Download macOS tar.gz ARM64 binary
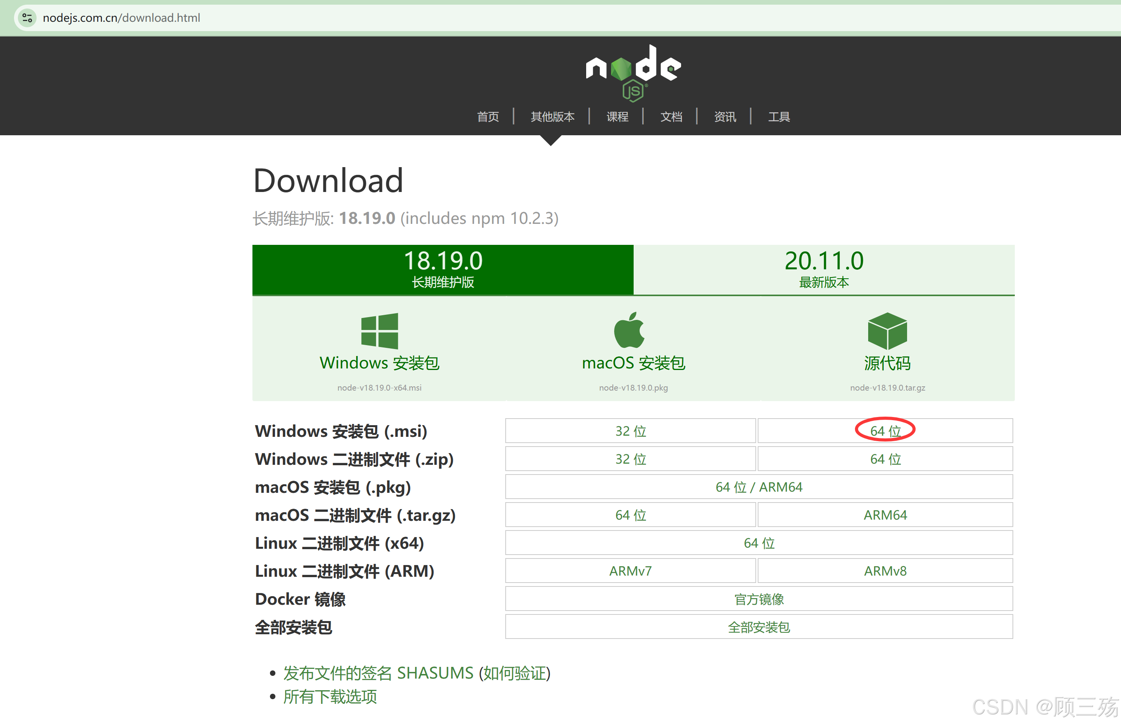The width and height of the screenshot is (1121, 726). 885,515
